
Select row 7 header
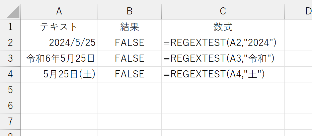pyautogui.click(x=10, y=122)
